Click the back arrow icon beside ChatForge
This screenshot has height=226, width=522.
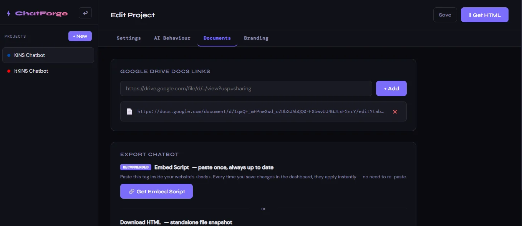(x=85, y=13)
